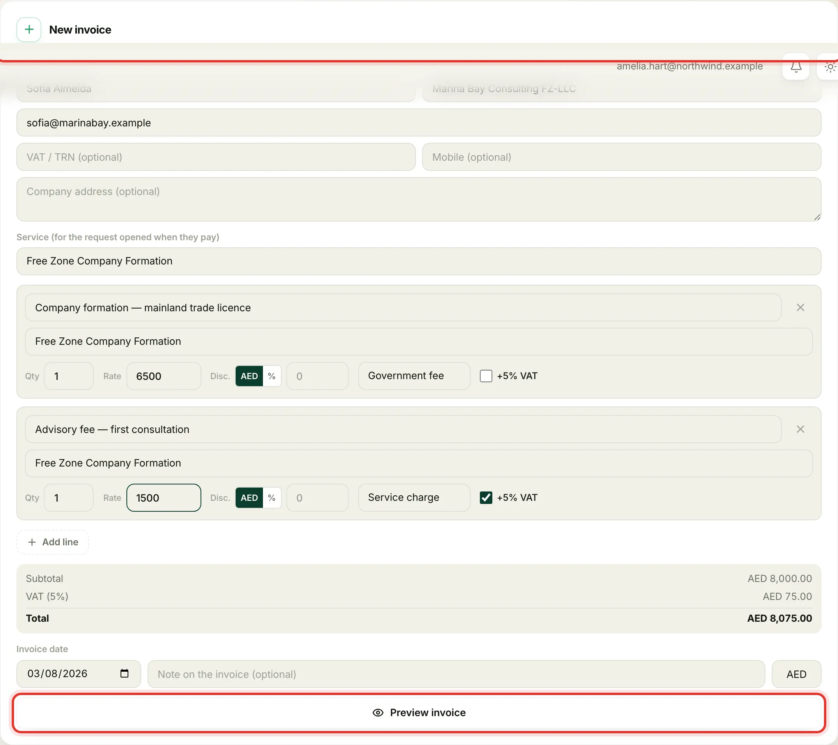This screenshot has height=745, width=838.
Task: Focus the Note on the invoice field
Action: click(456, 674)
